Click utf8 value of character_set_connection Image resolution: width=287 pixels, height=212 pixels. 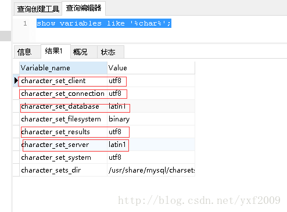151,94
